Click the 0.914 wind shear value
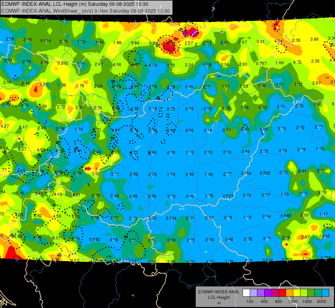Screen dimensions: 335x308 [x=46, y=41]
